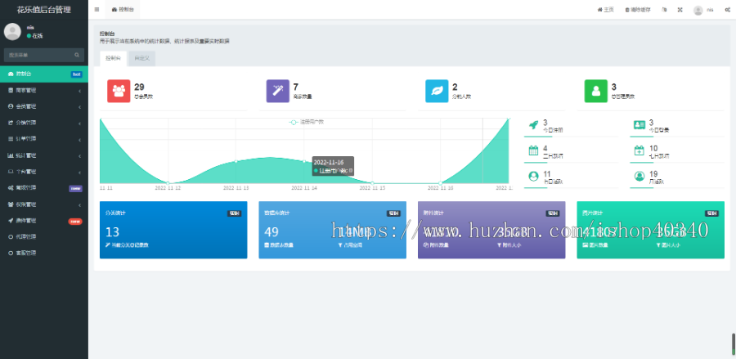Open the 客服管理 sidebar item
736x359 pixels.
pos(44,253)
